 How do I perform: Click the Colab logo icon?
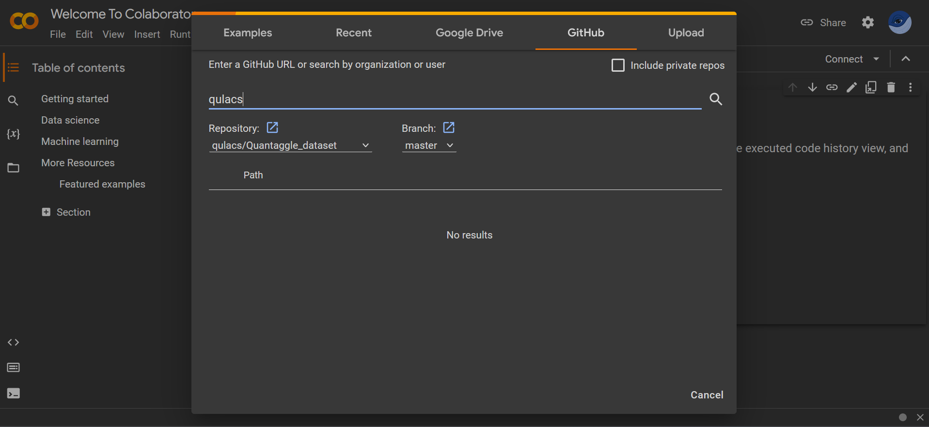[x=24, y=21]
